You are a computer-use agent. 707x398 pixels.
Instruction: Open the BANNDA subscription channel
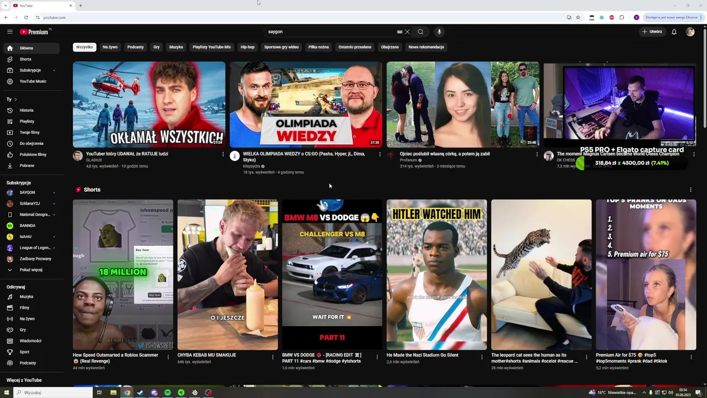pos(33,226)
